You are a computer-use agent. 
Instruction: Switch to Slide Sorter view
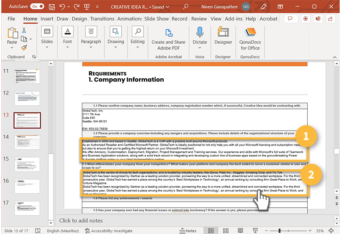pyautogui.click(x=226, y=231)
